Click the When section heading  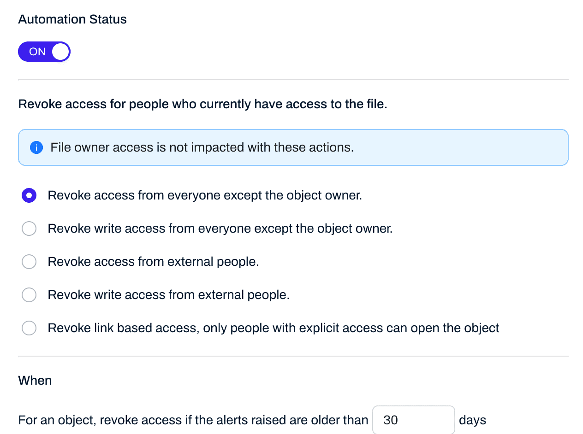point(35,380)
